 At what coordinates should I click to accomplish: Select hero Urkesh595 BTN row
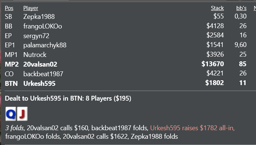point(125,83)
